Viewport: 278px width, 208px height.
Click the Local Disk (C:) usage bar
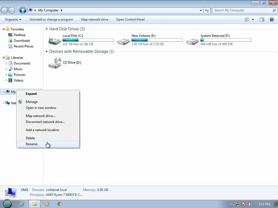point(88,40)
